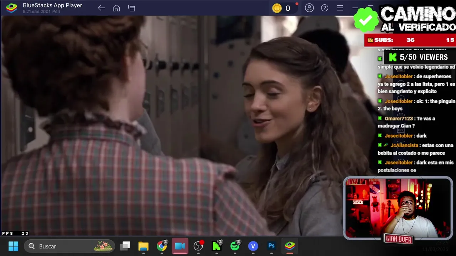Minimize the BlueStacks window

coord(355,8)
